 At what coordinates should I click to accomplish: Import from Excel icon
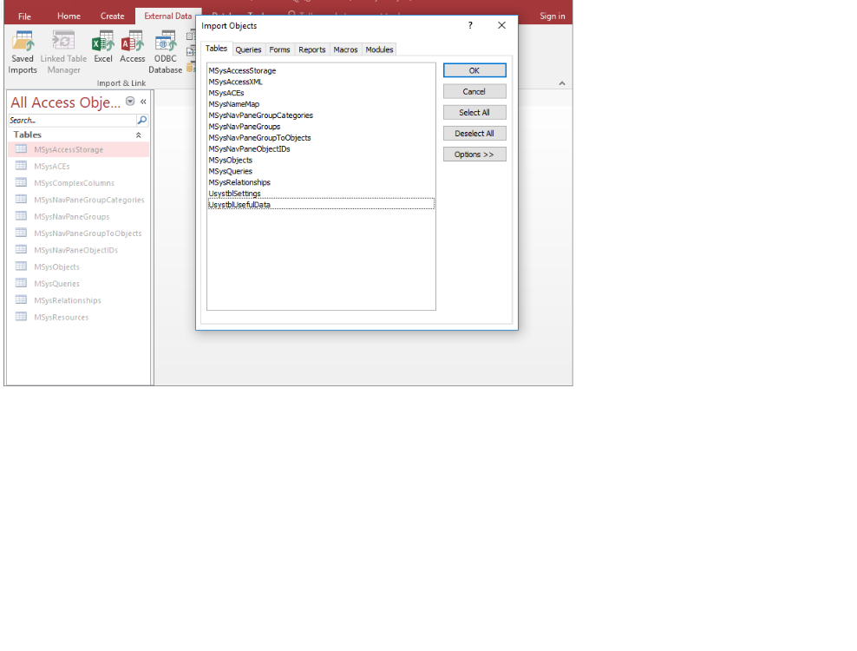(x=102, y=48)
